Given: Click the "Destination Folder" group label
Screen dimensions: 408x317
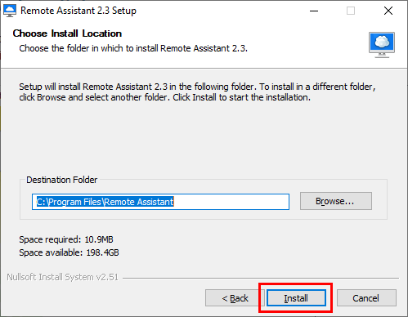Looking at the screenshot, I should click(62, 180).
